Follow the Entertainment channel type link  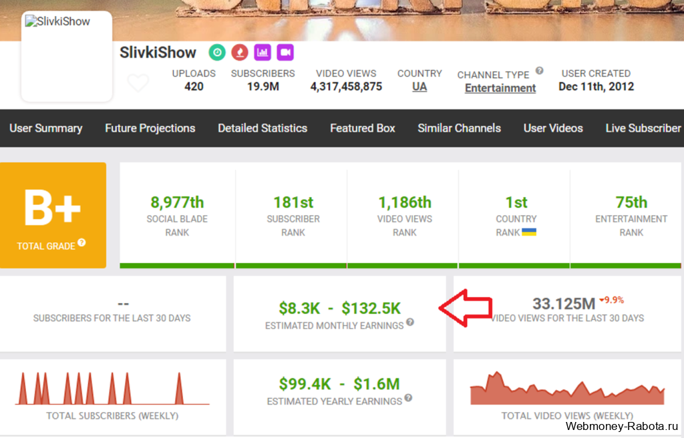pos(500,88)
